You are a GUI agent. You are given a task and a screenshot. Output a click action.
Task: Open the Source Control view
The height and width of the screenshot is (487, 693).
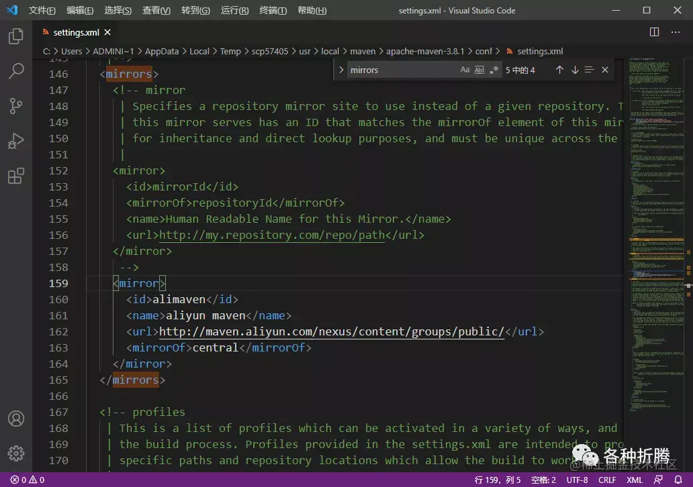(16, 106)
